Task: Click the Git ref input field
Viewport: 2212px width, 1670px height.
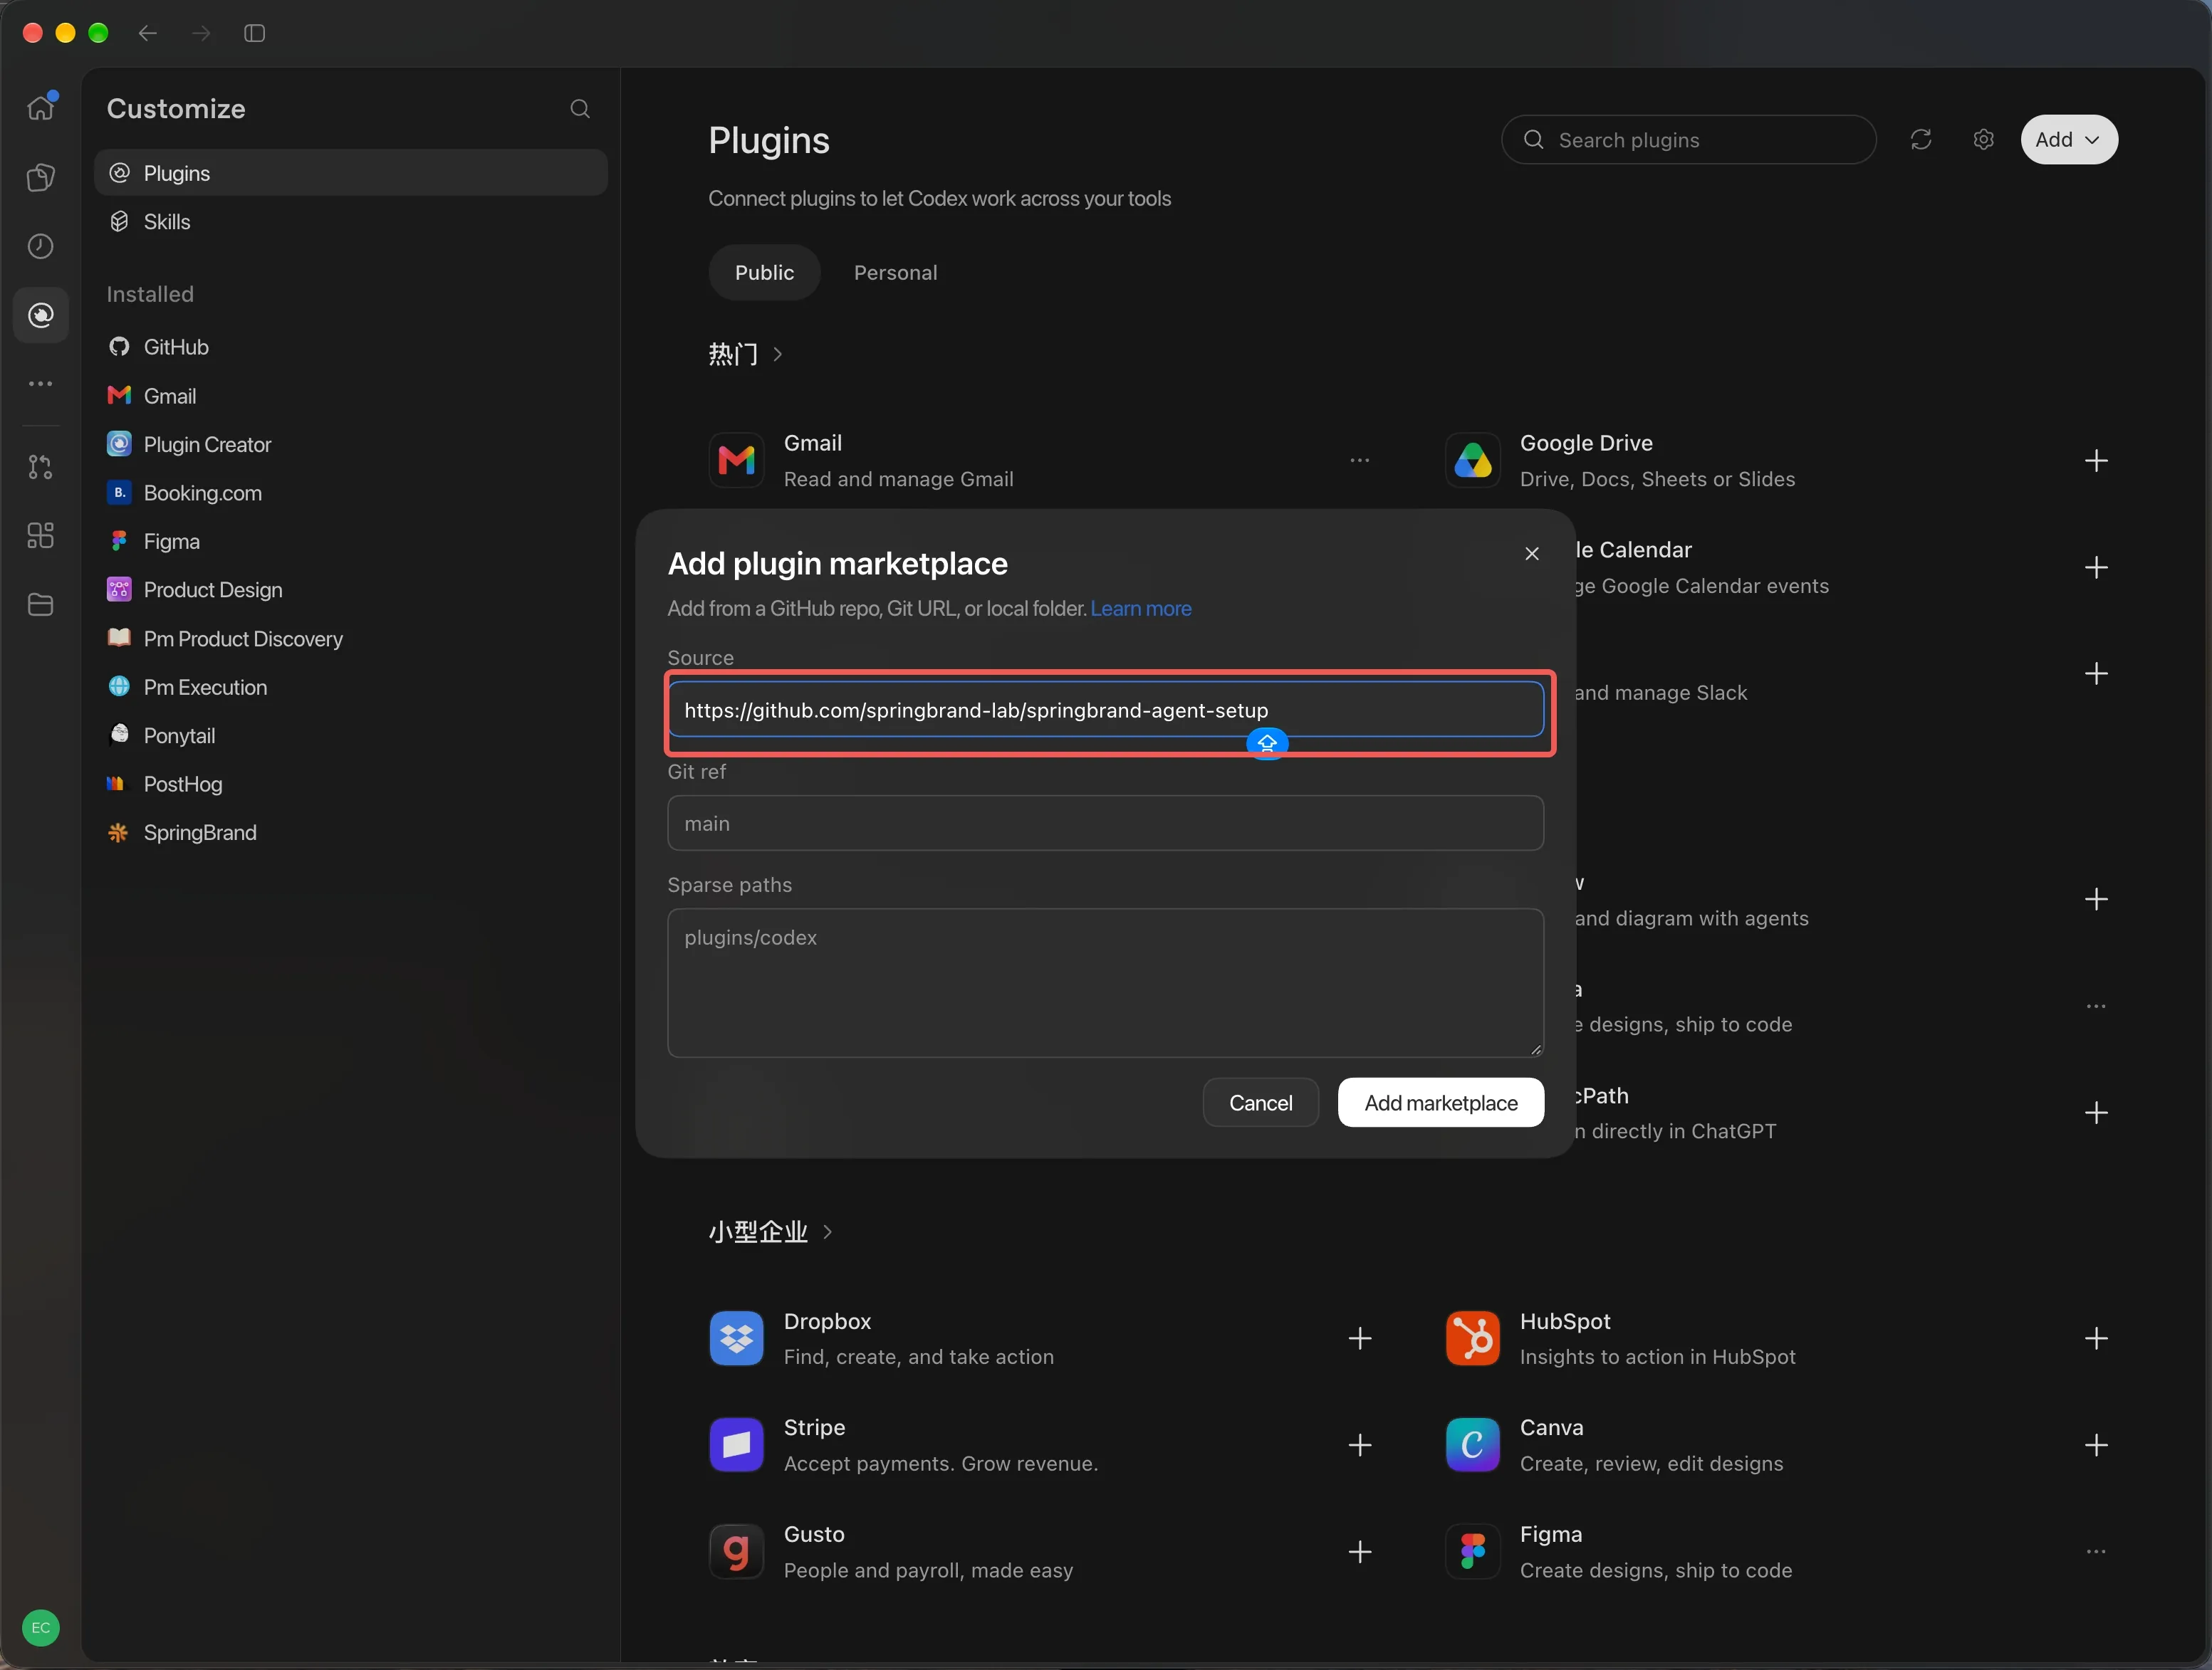Action: click(x=1105, y=824)
